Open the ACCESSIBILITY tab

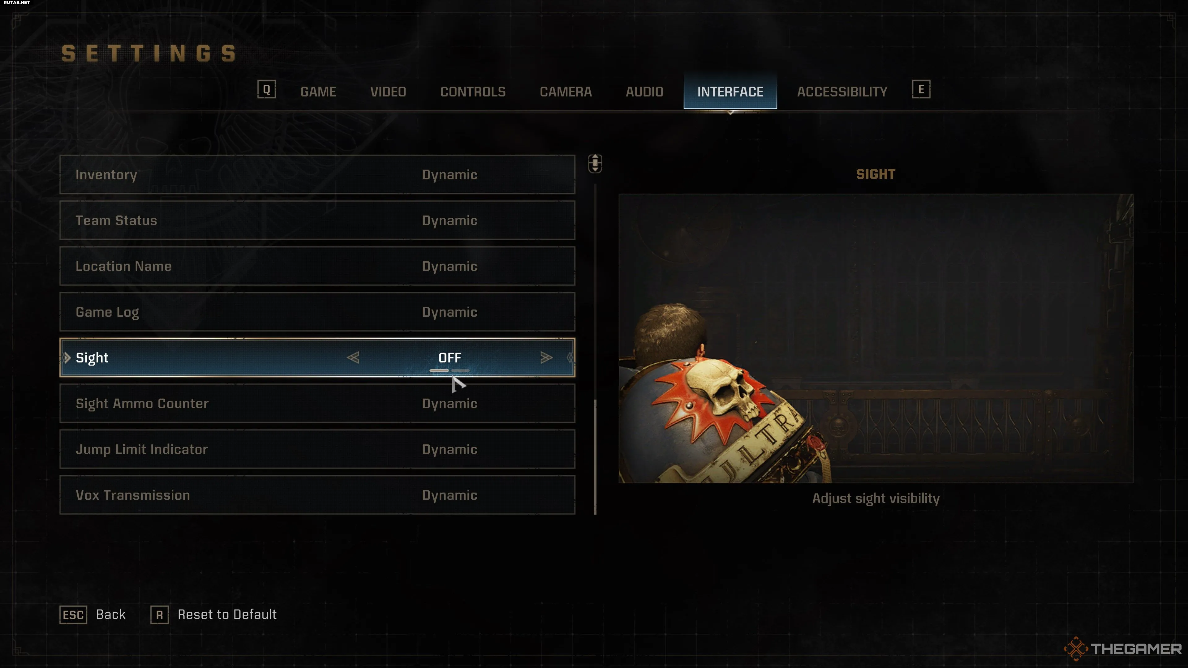[x=842, y=92]
